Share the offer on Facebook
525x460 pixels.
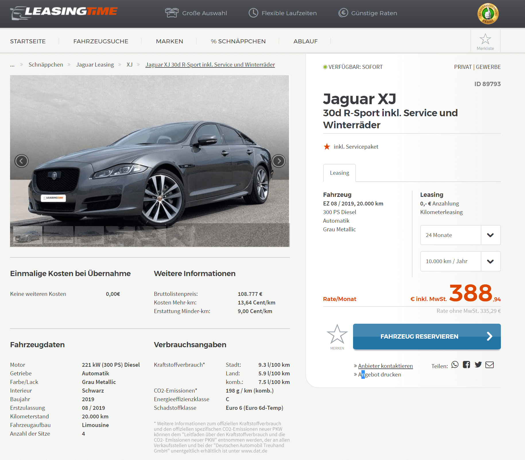(x=466, y=365)
